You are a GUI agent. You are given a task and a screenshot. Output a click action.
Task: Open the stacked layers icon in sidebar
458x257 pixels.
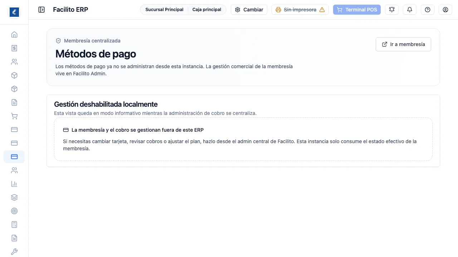tap(14, 197)
